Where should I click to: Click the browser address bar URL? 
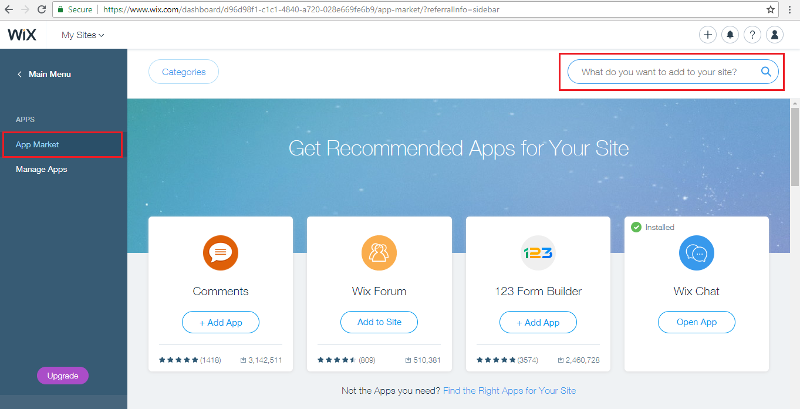[x=302, y=9]
